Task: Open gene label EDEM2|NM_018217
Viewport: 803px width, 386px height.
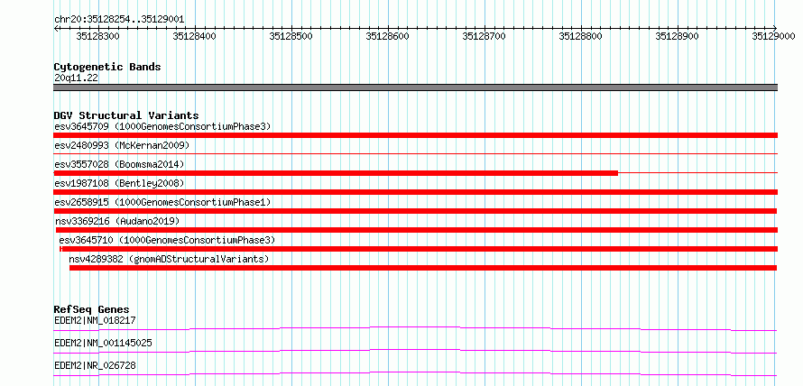Action: pyautogui.click(x=95, y=320)
